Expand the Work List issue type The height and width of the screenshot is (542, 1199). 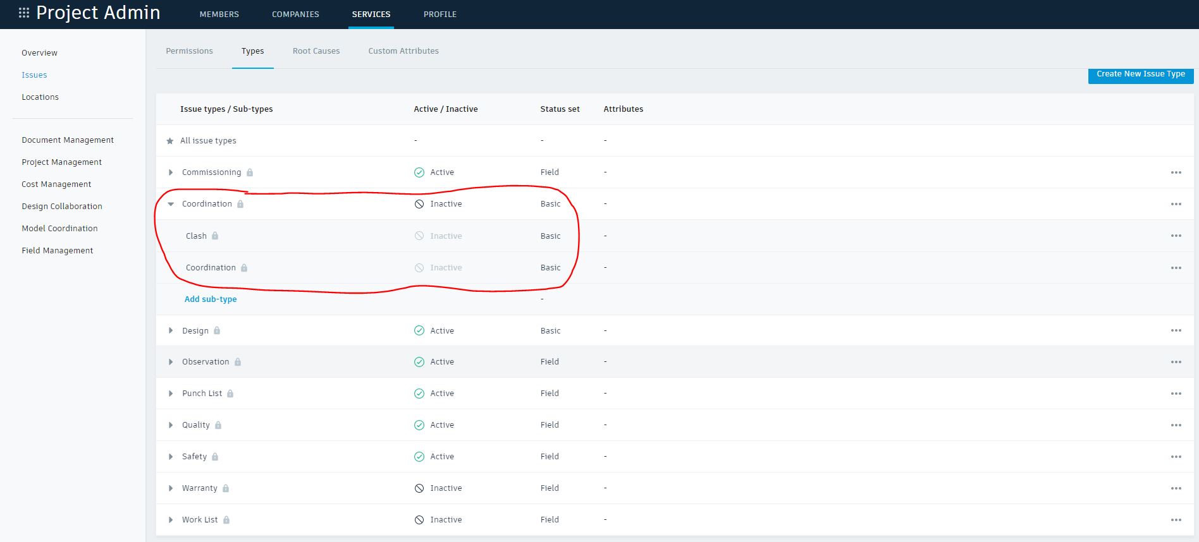pyautogui.click(x=171, y=520)
